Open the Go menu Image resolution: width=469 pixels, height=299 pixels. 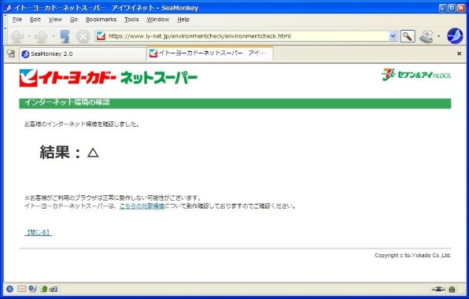(x=74, y=20)
